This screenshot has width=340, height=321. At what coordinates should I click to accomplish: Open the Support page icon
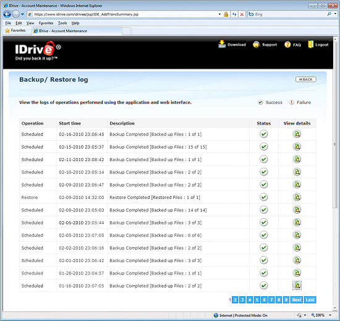tap(257, 45)
